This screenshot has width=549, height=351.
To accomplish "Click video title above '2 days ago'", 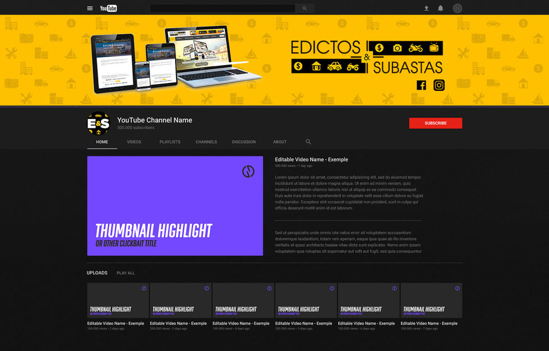I will tap(116, 324).
